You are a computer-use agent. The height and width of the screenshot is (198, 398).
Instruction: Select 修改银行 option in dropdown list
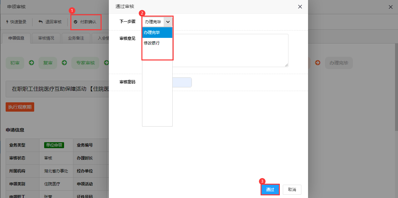coord(157,43)
